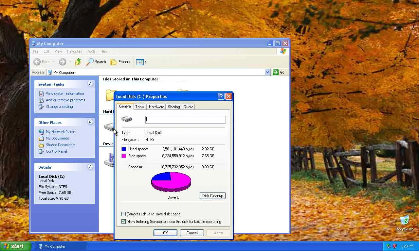Open the Forward button history dropdown arrow
The width and height of the screenshot is (419, 251).
(70, 62)
